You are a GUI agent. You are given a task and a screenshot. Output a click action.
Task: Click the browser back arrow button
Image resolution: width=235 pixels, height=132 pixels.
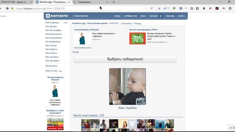(7, 8)
